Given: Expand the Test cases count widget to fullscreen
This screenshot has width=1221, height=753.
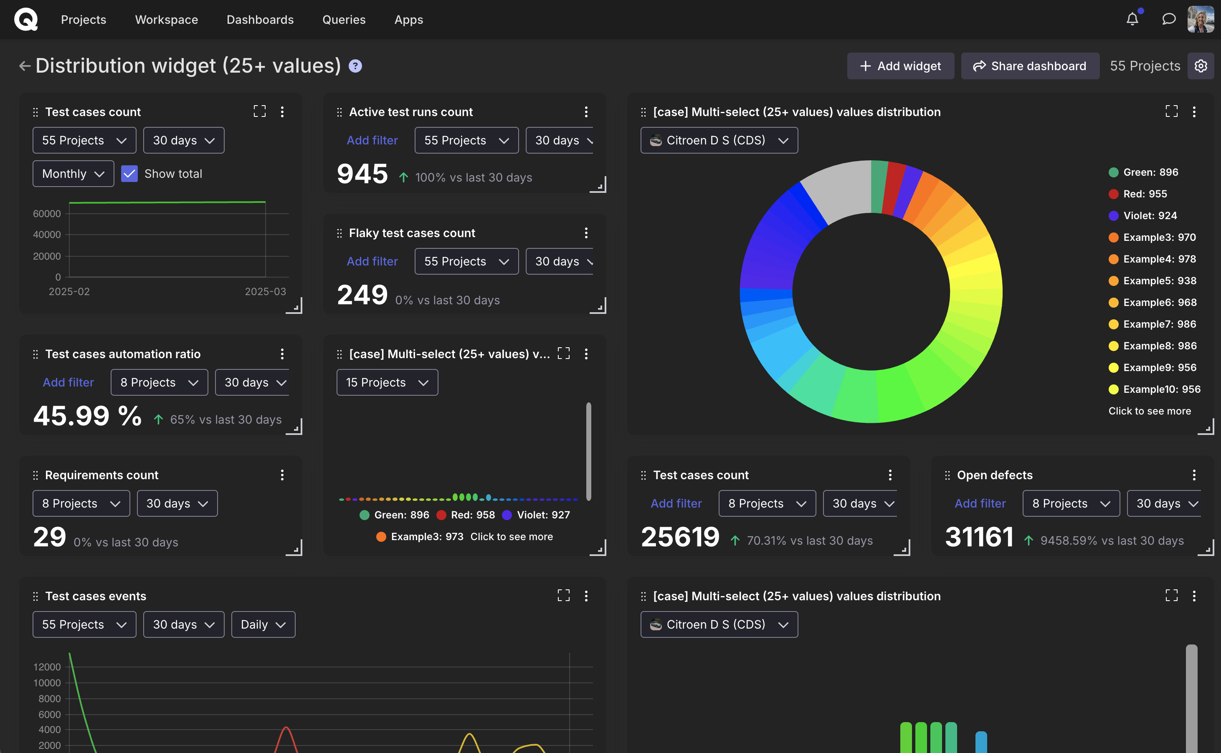Looking at the screenshot, I should pyautogui.click(x=259, y=111).
